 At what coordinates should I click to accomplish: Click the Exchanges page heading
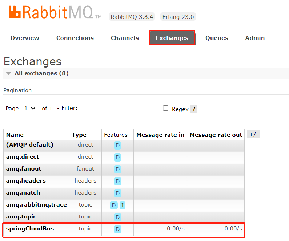coord(32,61)
